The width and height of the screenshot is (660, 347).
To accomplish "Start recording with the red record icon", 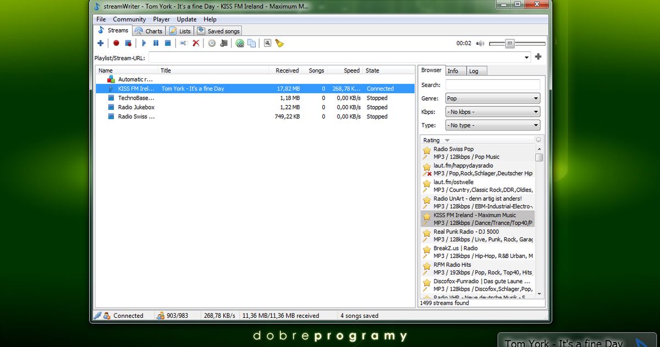I will tap(116, 43).
